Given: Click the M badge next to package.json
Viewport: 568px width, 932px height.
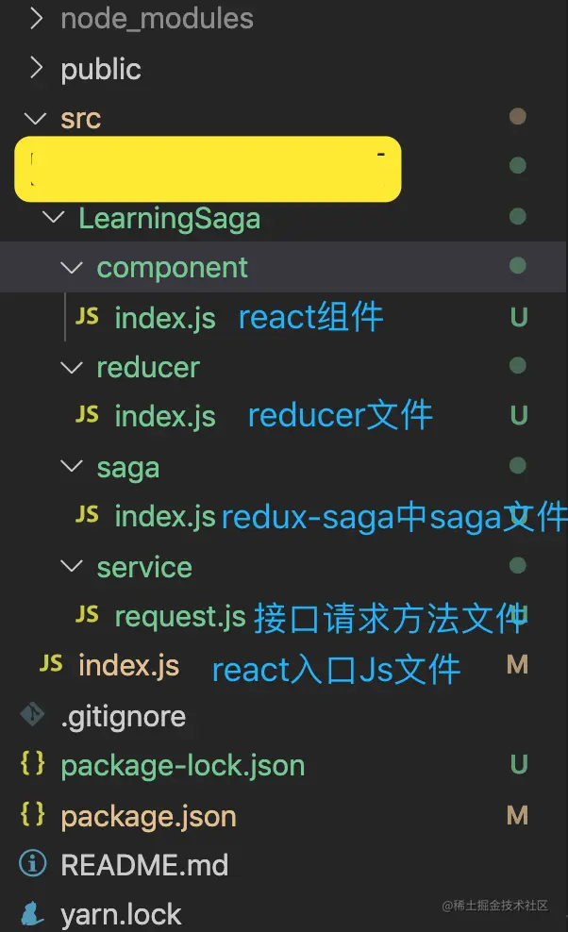Looking at the screenshot, I should 517,816.
